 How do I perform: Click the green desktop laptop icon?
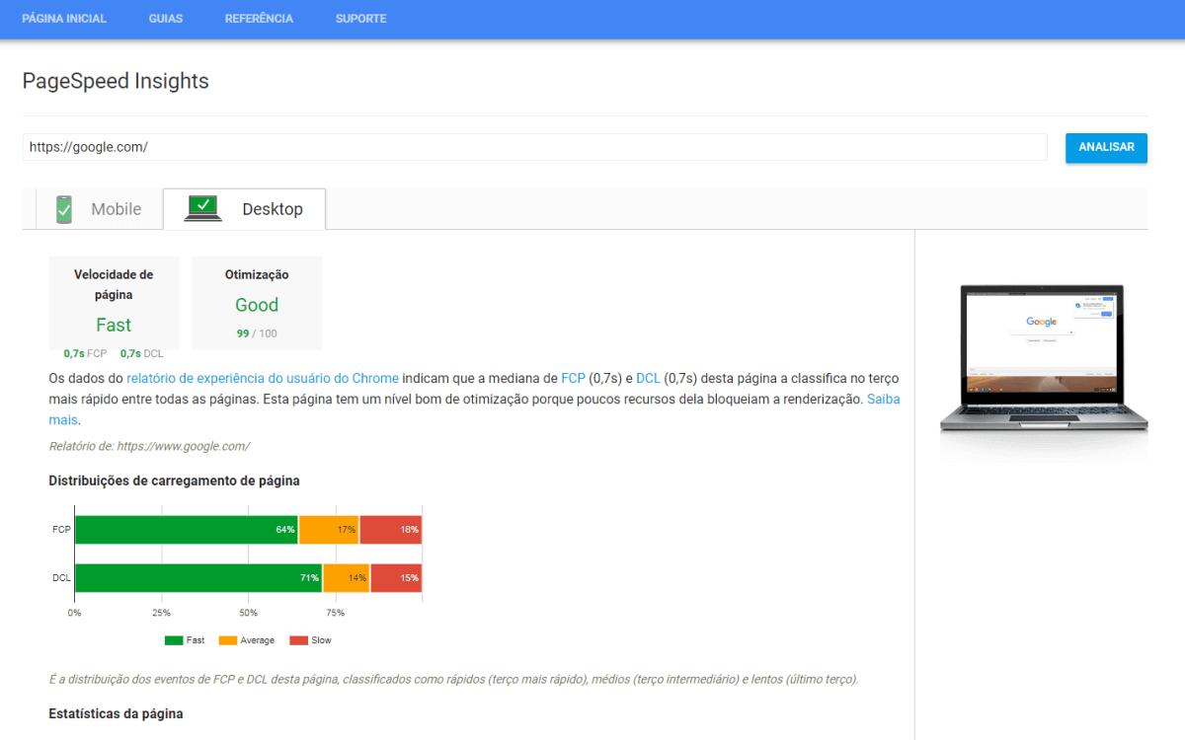pyautogui.click(x=203, y=208)
